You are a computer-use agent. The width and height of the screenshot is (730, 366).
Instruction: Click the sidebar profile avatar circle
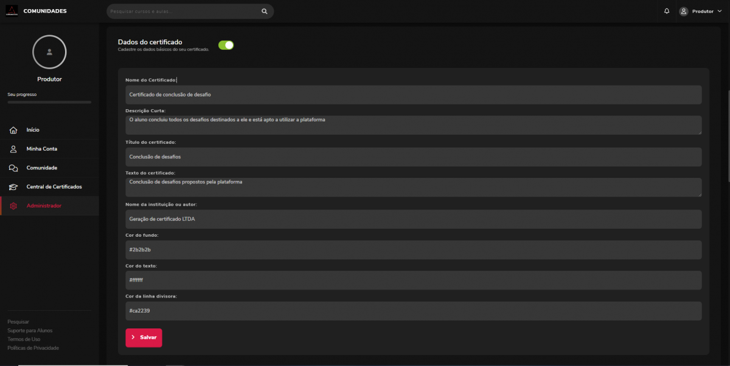pyautogui.click(x=49, y=52)
